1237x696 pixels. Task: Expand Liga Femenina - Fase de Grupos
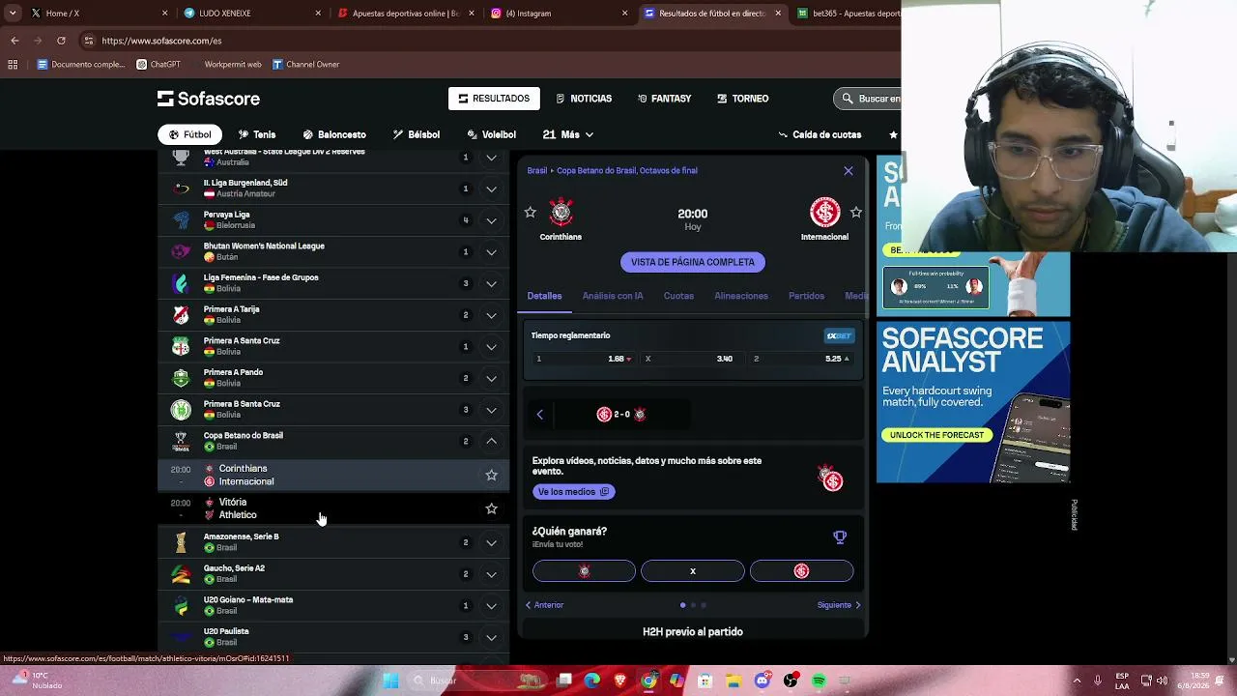[x=491, y=283]
